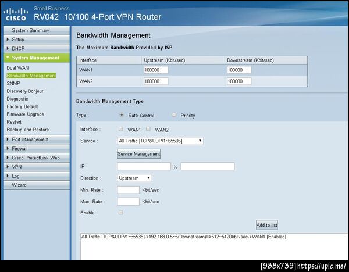Open SNMP settings page
The image size is (349, 272).
(13, 83)
